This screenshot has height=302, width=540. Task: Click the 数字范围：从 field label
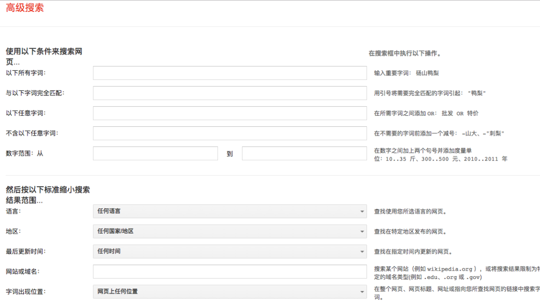pyautogui.click(x=24, y=153)
